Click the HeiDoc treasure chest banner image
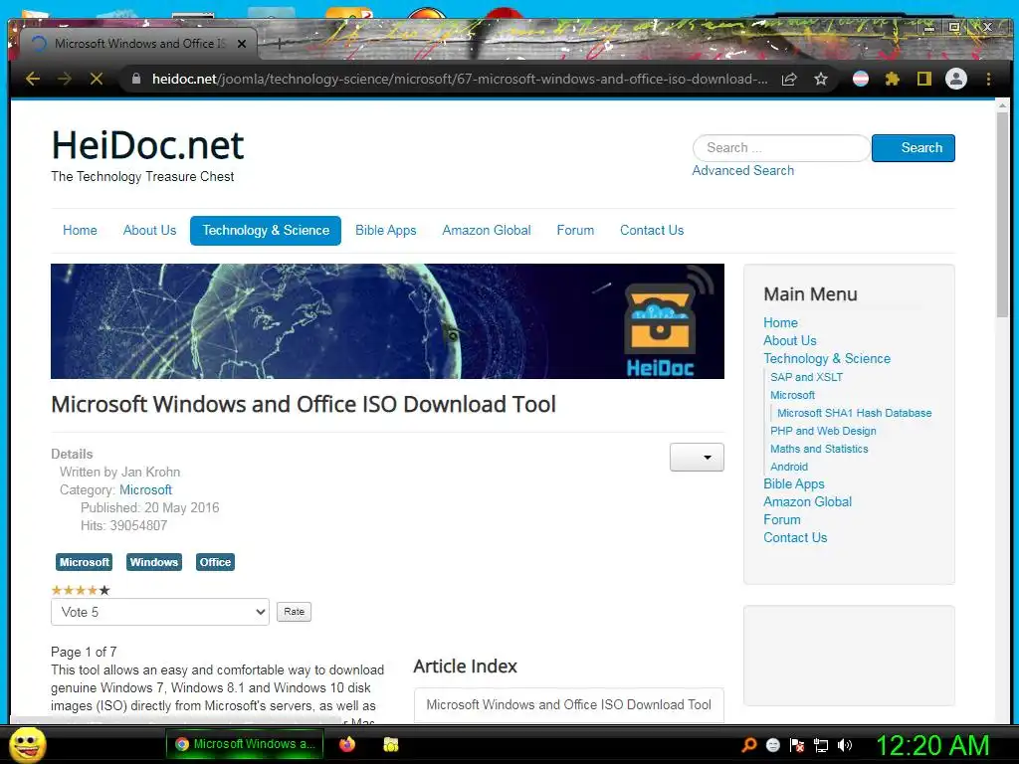Image resolution: width=1019 pixels, height=764 pixels. [x=387, y=321]
